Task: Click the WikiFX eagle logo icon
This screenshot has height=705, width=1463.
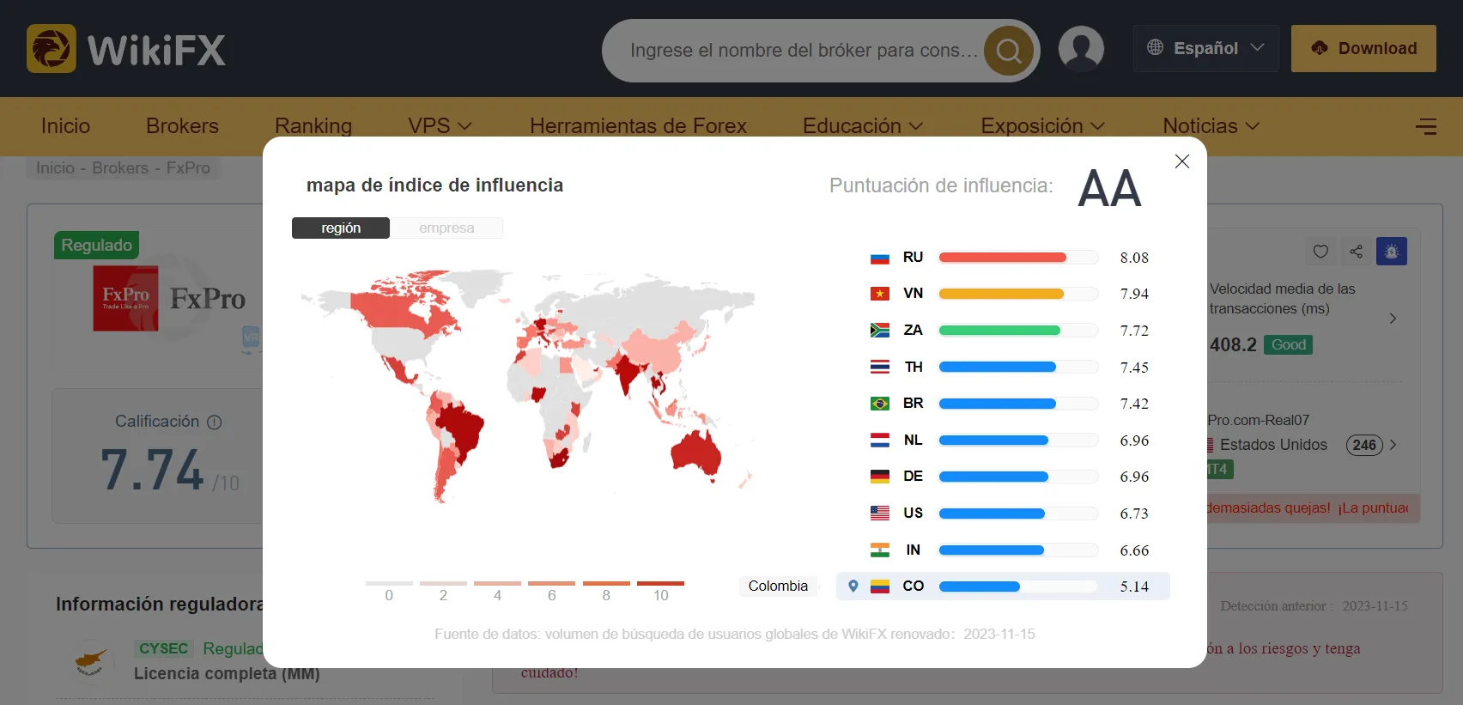Action: pyautogui.click(x=52, y=48)
